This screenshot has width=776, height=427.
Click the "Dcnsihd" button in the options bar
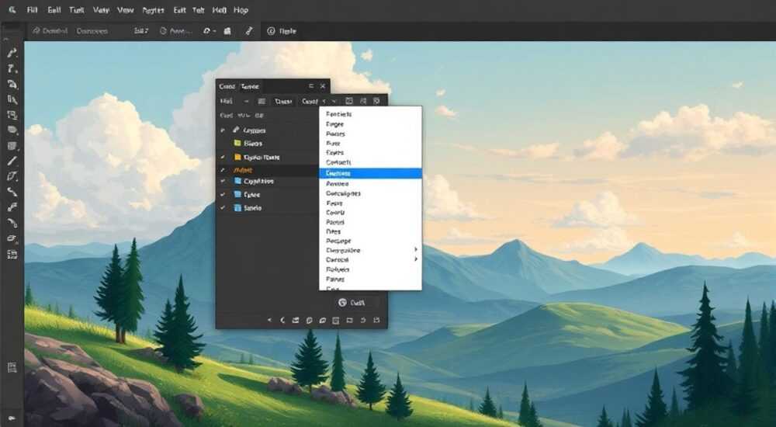(50, 31)
